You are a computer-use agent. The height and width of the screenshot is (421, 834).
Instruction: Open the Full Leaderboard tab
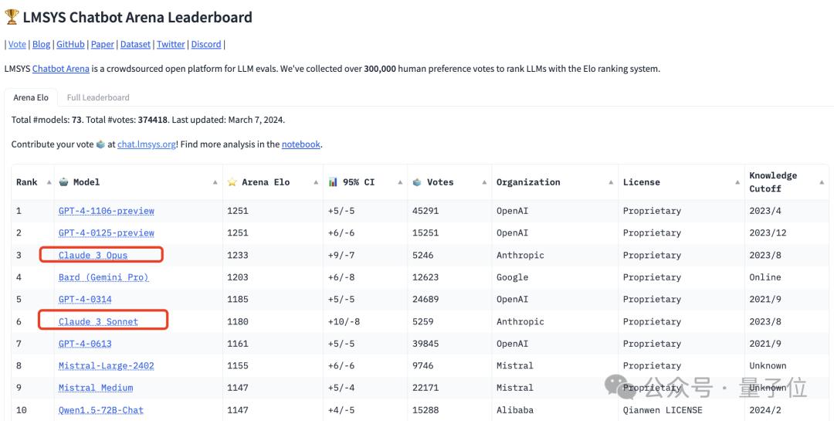(x=98, y=97)
